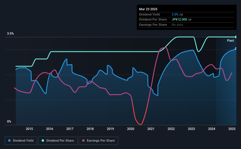
Task: Click the 2023 x-axis year label
Action: coord(191,129)
